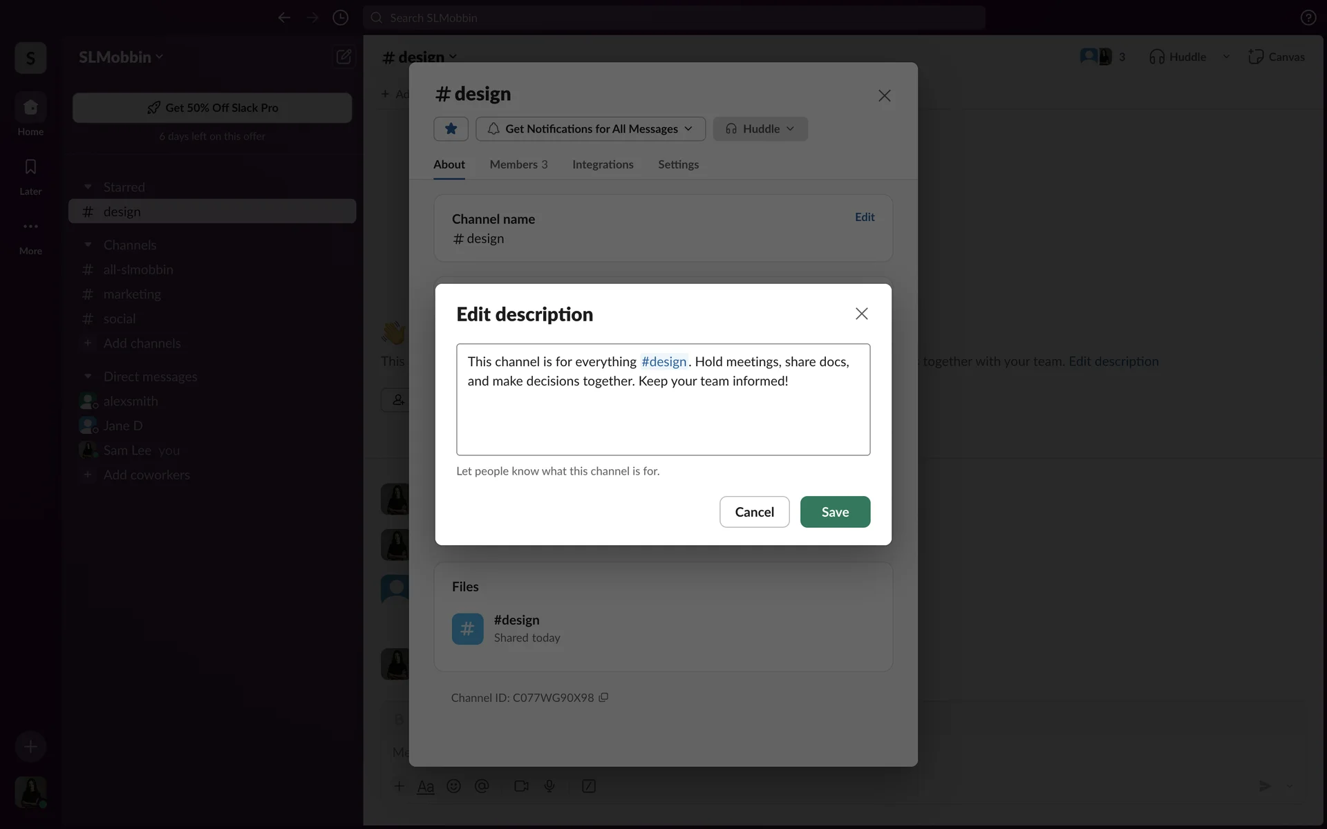Open the Integrations tab
The image size is (1327, 829).
pyautogui.click(x=603, y=164)
